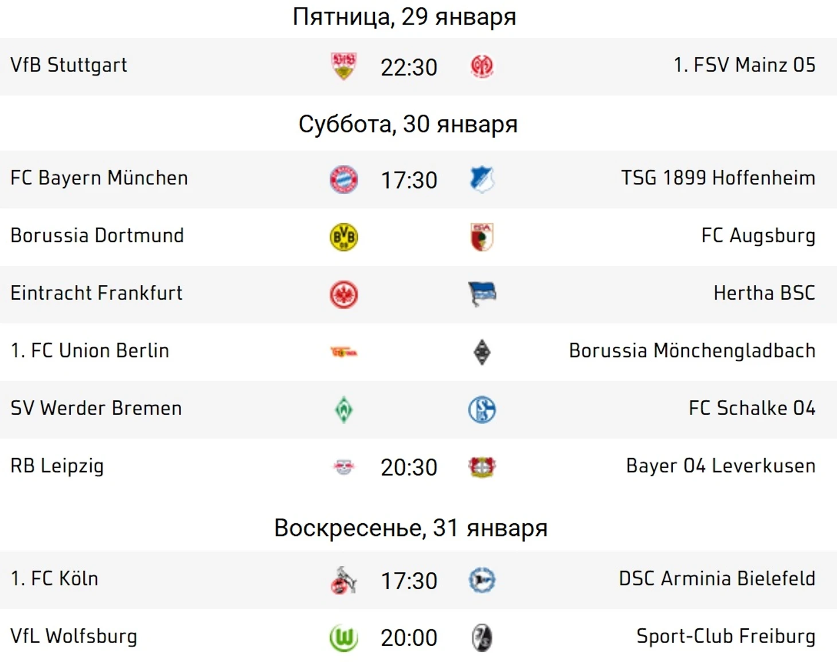Open the TSG Hoffenheim crest icon
837x662 pixels.
pyautogui.click(x=482, y=179)
